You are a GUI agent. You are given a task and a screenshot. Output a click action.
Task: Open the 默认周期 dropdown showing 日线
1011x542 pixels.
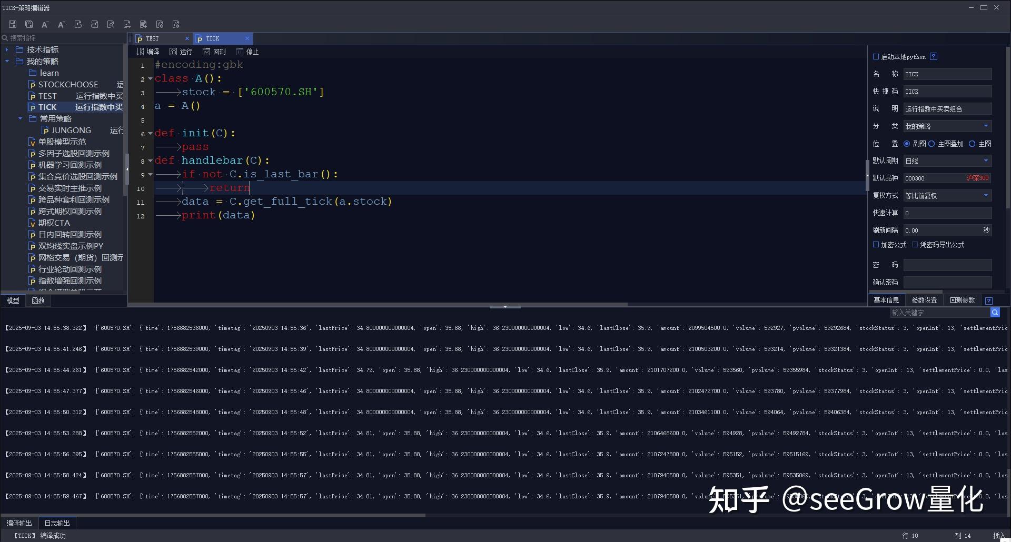click(986, 160)
